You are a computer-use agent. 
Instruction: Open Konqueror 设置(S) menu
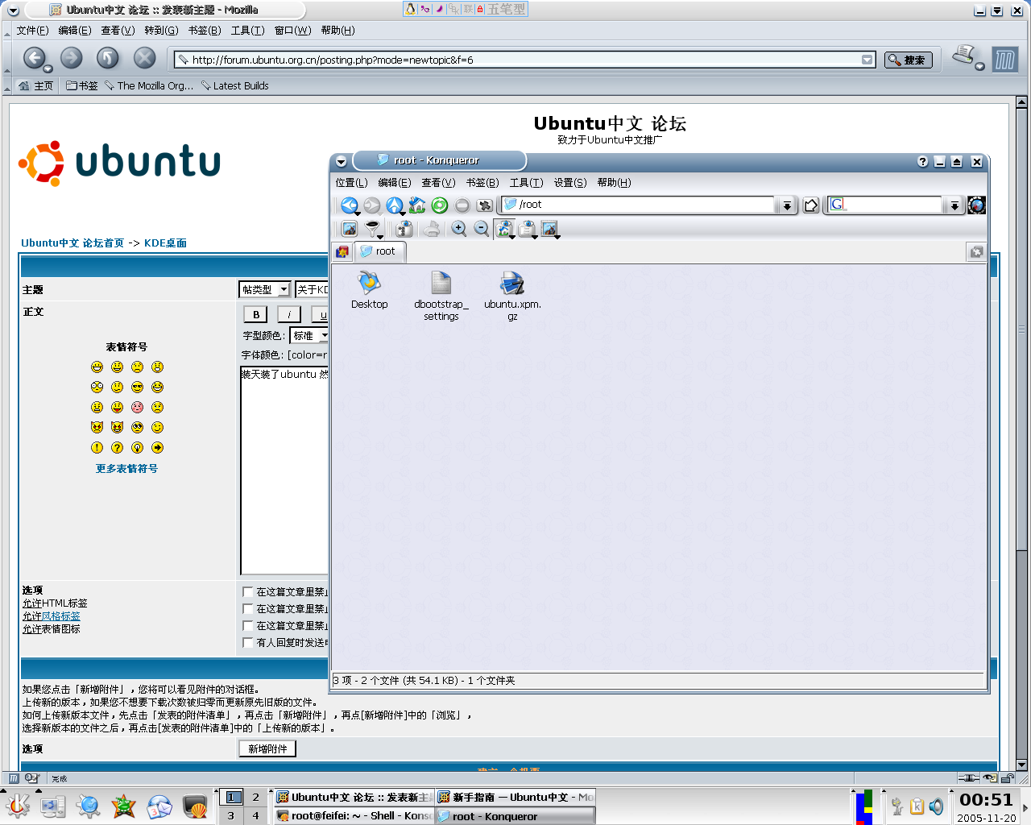570,183
